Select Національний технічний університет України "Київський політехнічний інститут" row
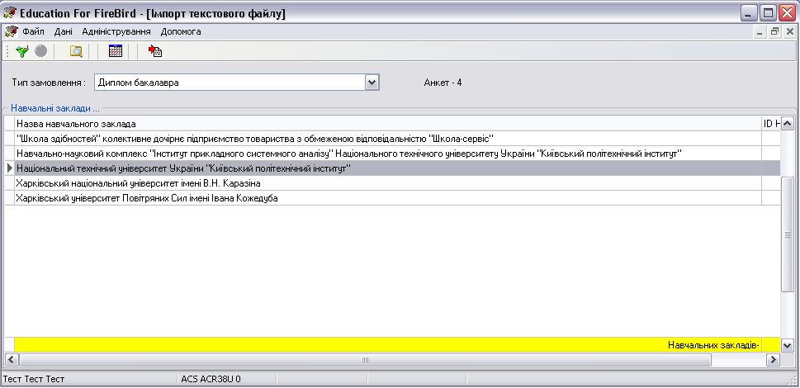Viewport: 800px width, 388px height. (x=388, y=168)
